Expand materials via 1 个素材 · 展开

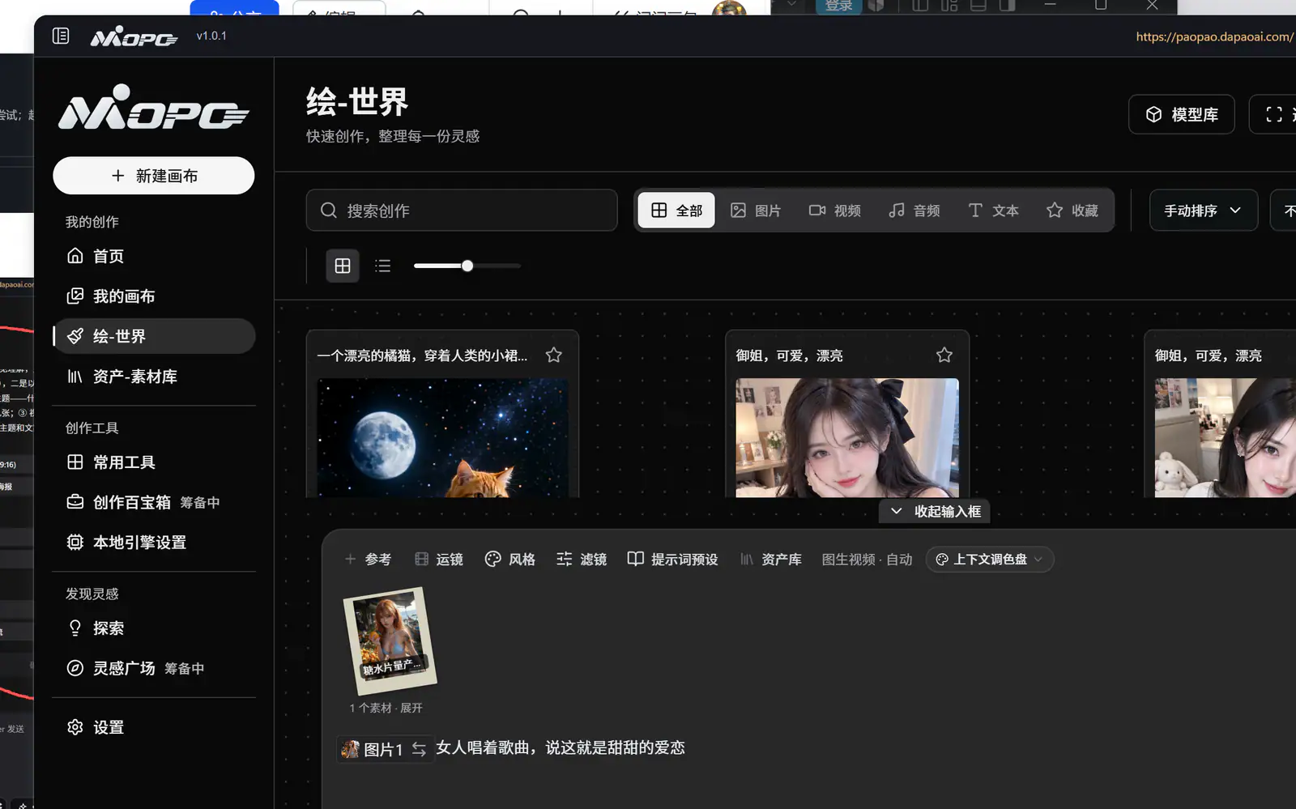point(386,708)
